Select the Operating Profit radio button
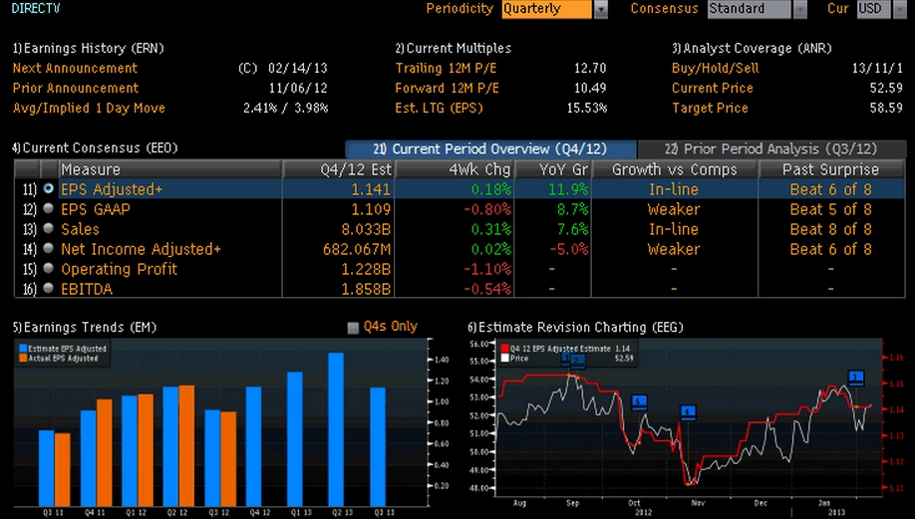Viewport: 915px width, 519px height. pyautogui.click(x=49, y=268)
